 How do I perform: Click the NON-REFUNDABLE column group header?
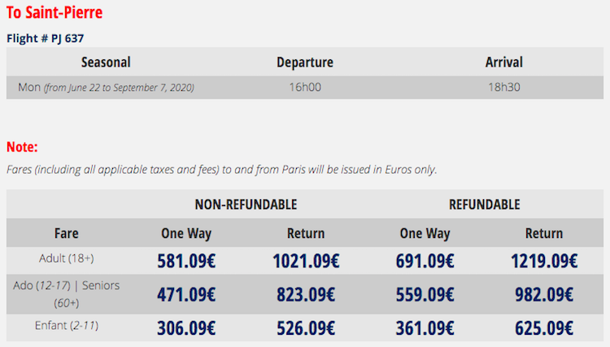click(x=246, y=204)
